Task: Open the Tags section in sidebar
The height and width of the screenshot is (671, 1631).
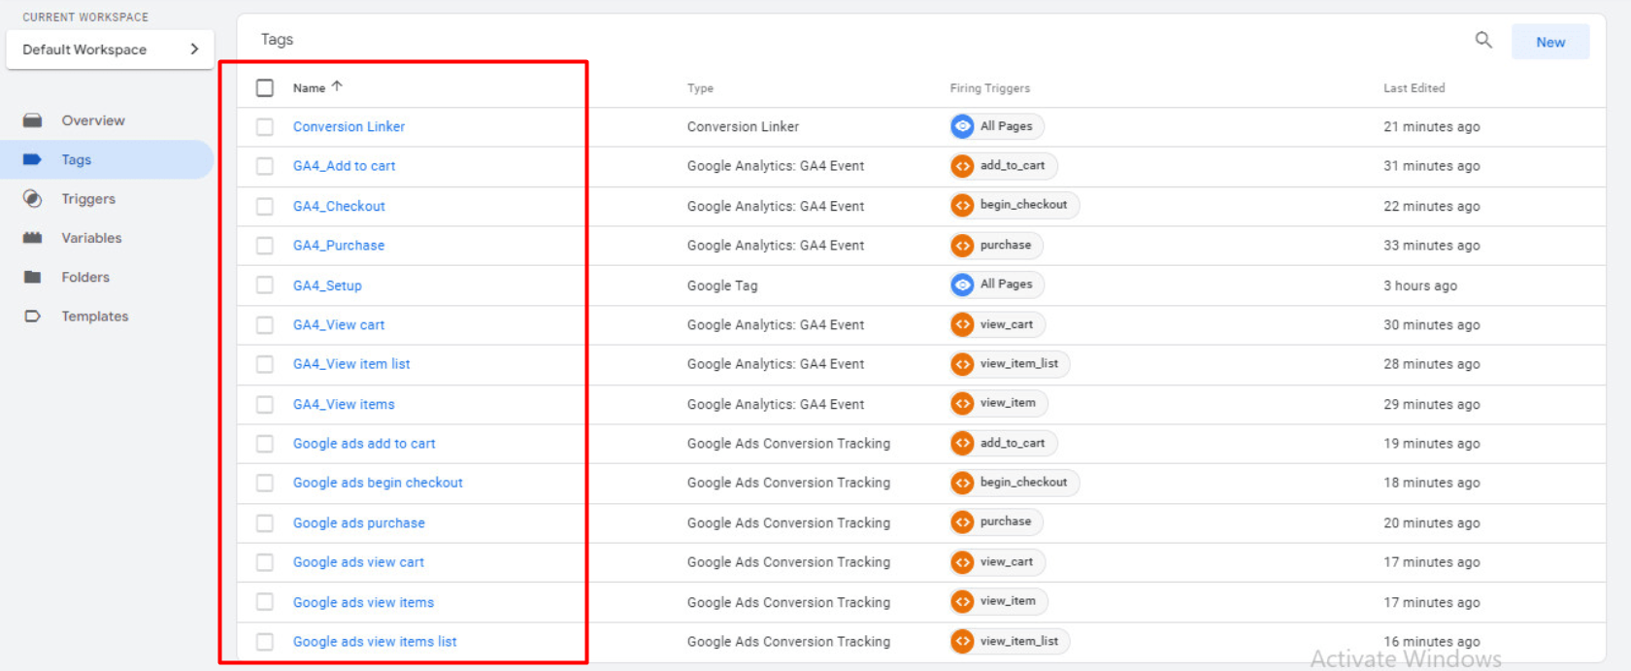Action: click(76, 160)
